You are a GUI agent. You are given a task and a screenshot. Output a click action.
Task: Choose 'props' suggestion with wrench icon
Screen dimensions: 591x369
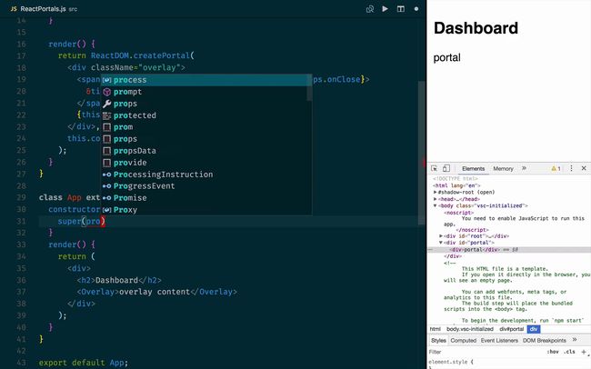tap(205, 104)
